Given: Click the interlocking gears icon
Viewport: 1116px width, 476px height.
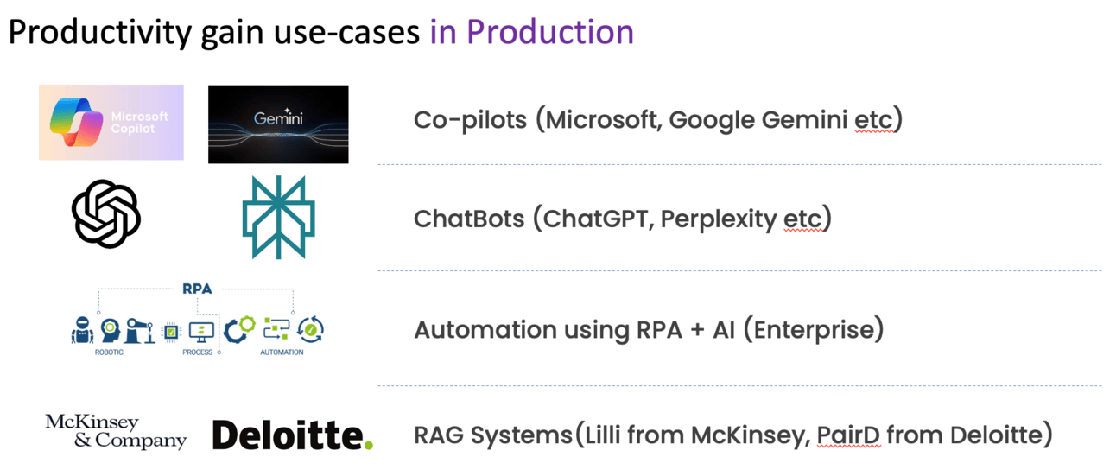Looking at the screenshot, I should point(240,330).
